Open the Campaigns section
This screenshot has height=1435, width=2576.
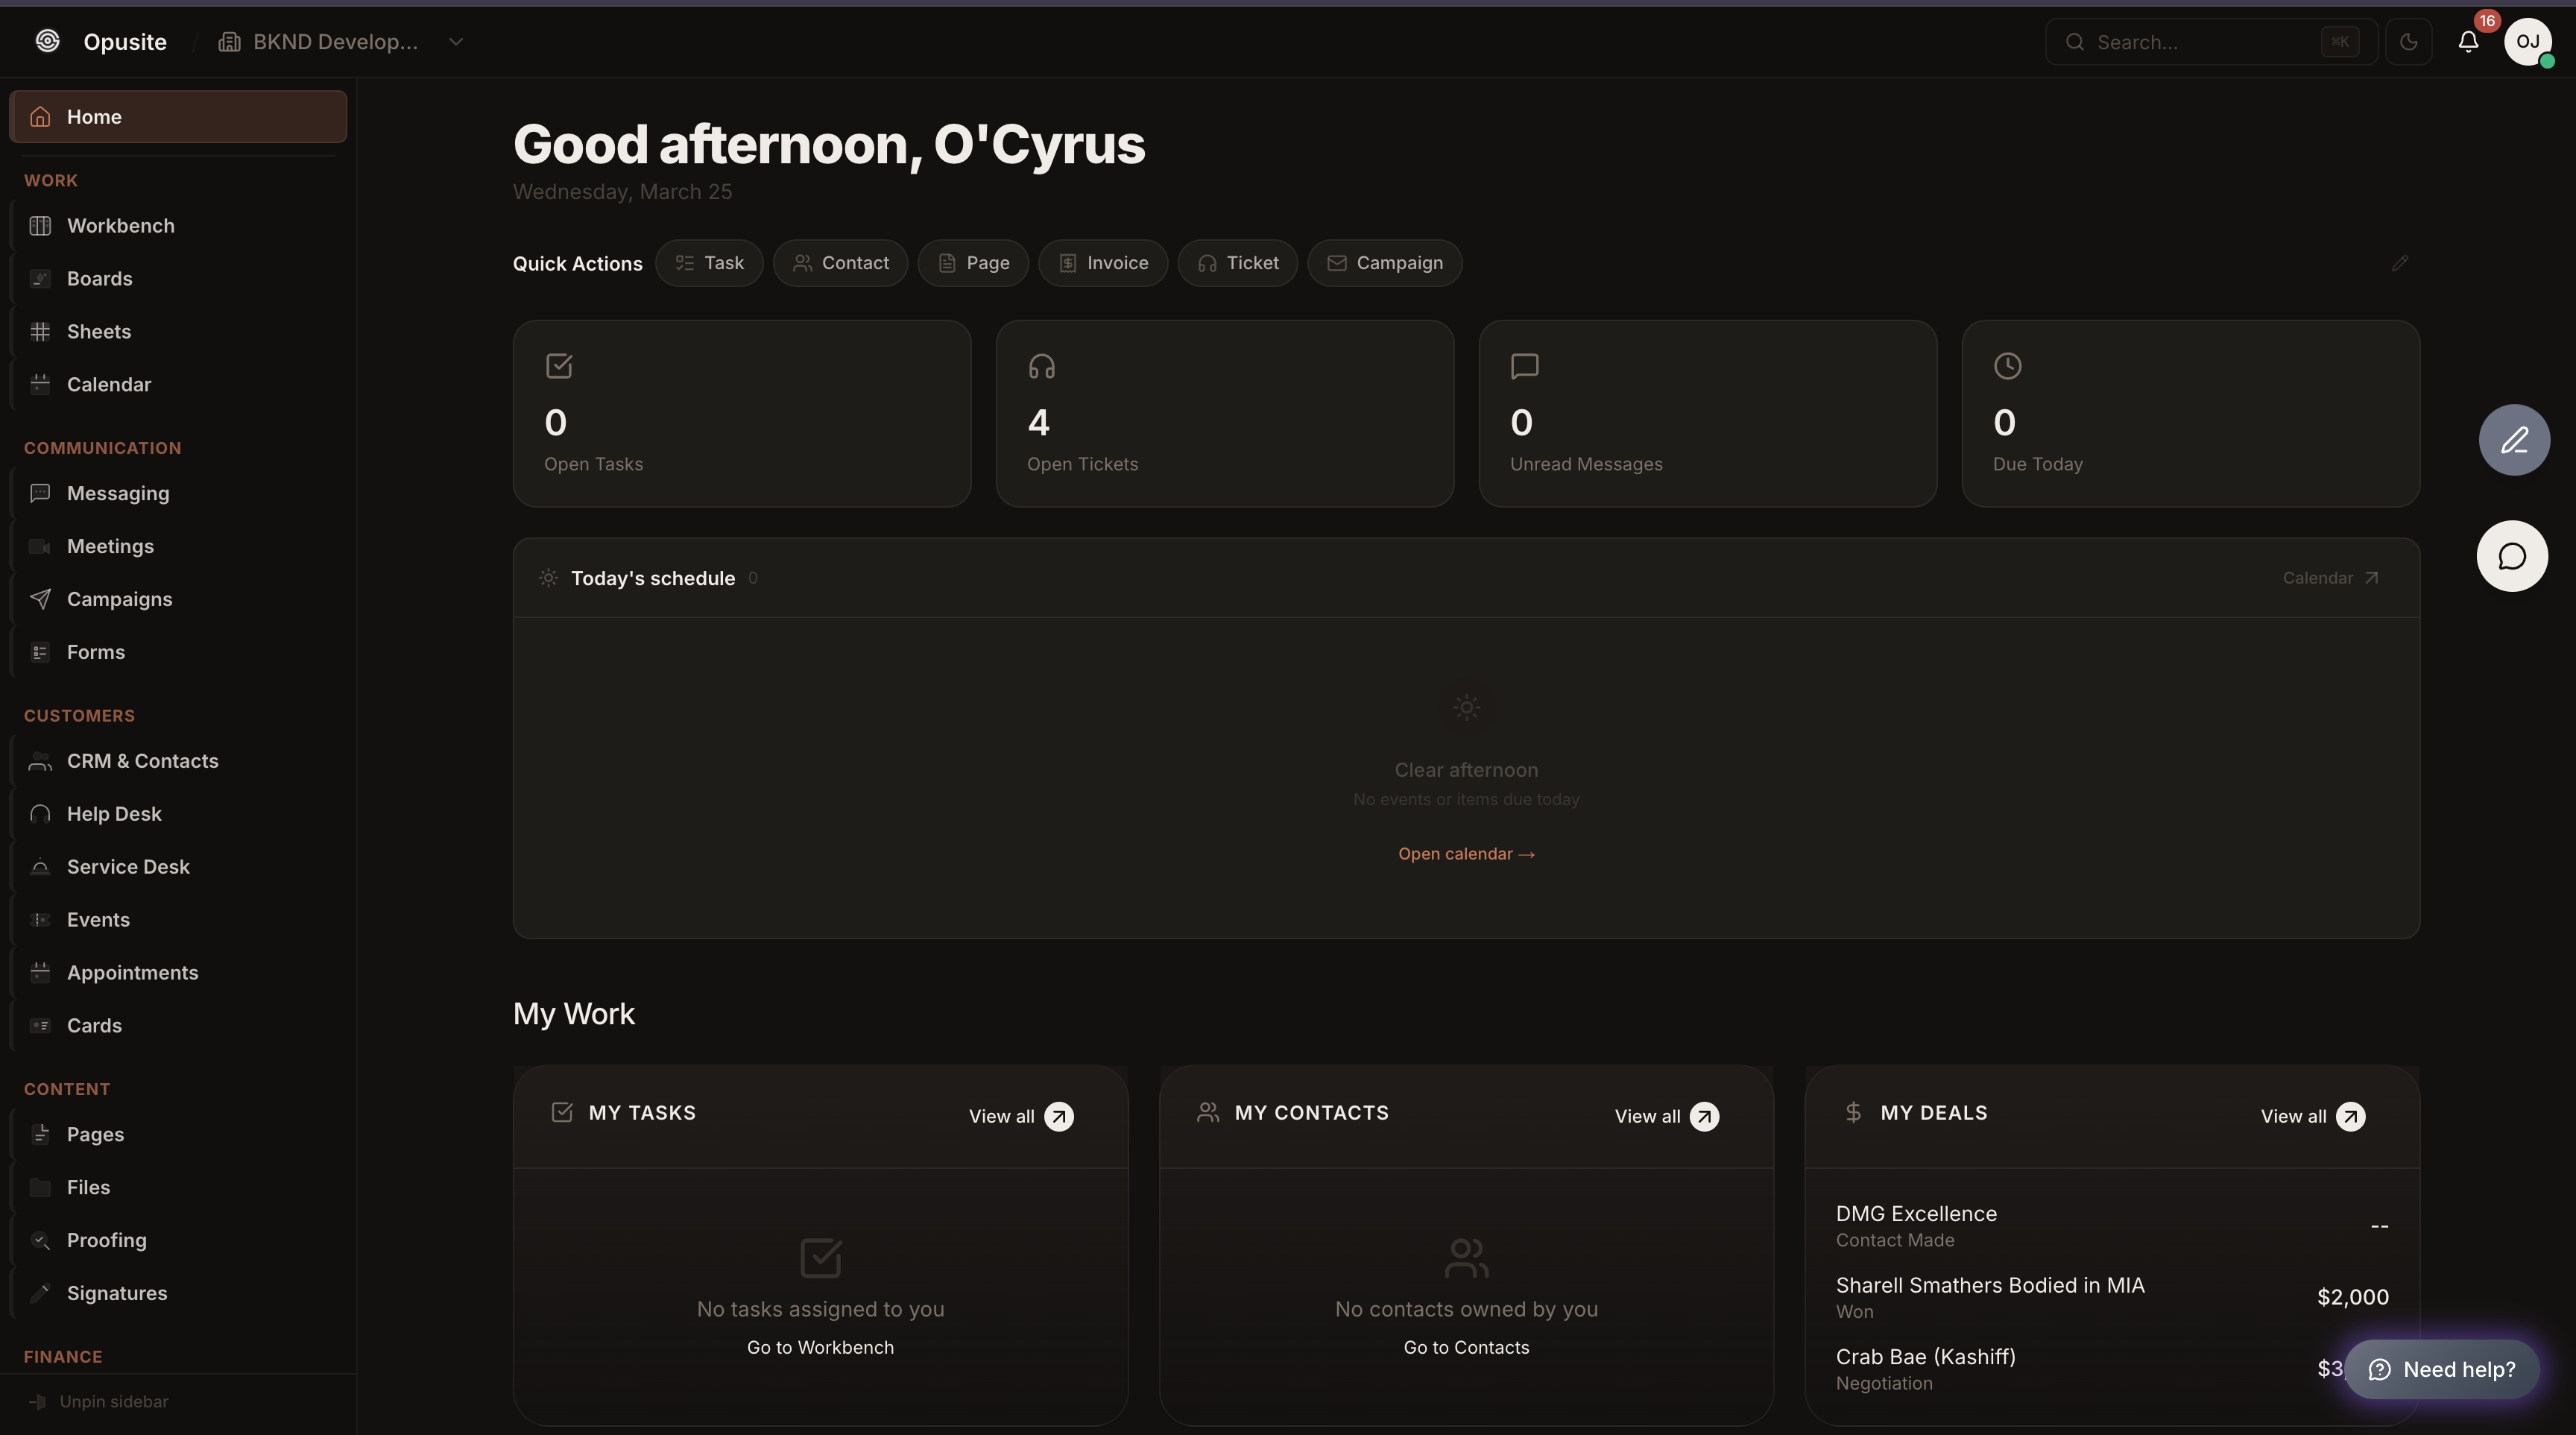click(x=119, y=599)
